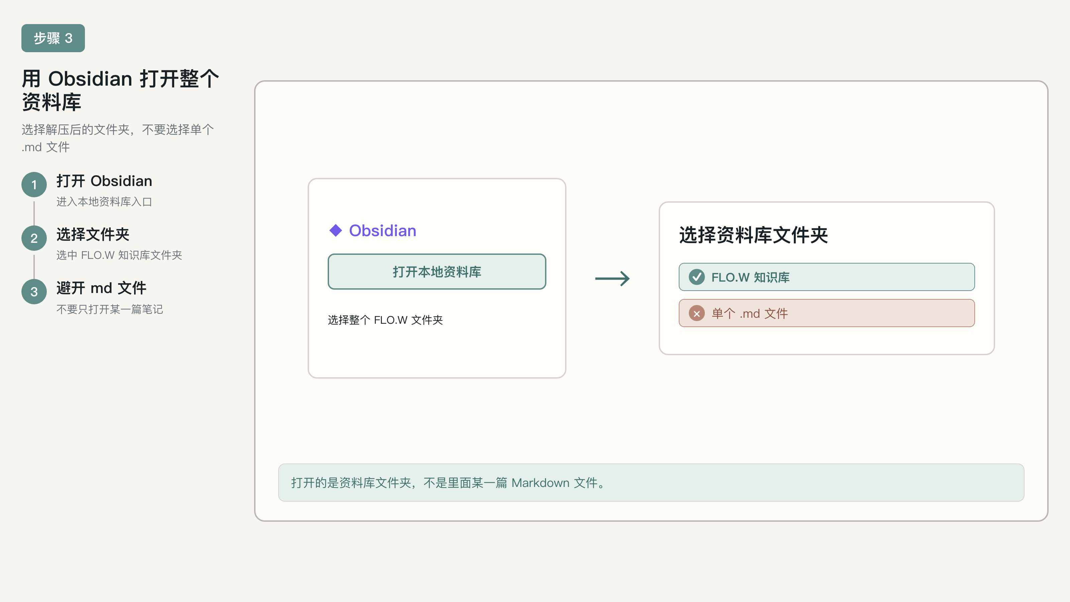Click the purple Obsidian diamond logo
Image resolution: width=1070 pixels, height=602 pixels.
(x=336, y=230)
